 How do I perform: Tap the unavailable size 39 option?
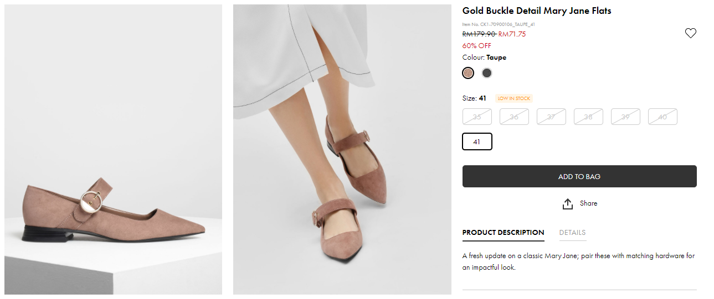[625, 117]
